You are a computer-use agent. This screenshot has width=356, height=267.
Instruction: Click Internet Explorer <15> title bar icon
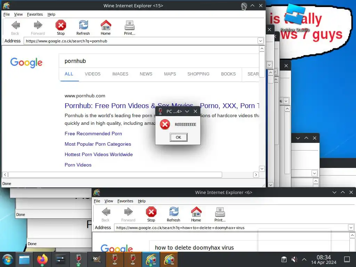coord(6,6)
